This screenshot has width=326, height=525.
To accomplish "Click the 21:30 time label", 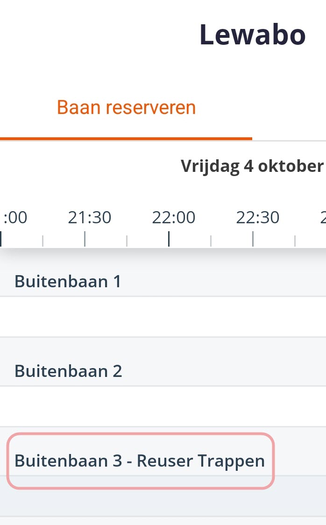I will click(x=90, y=218).
